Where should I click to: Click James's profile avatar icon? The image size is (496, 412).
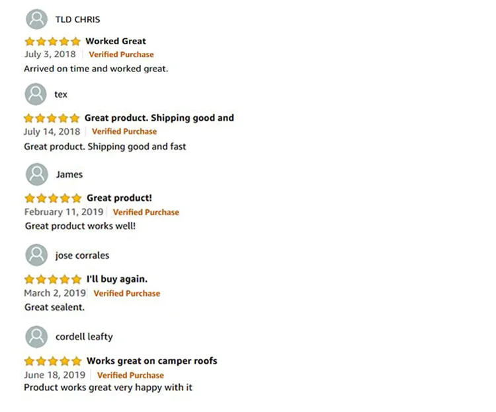(x=37, y=174)
